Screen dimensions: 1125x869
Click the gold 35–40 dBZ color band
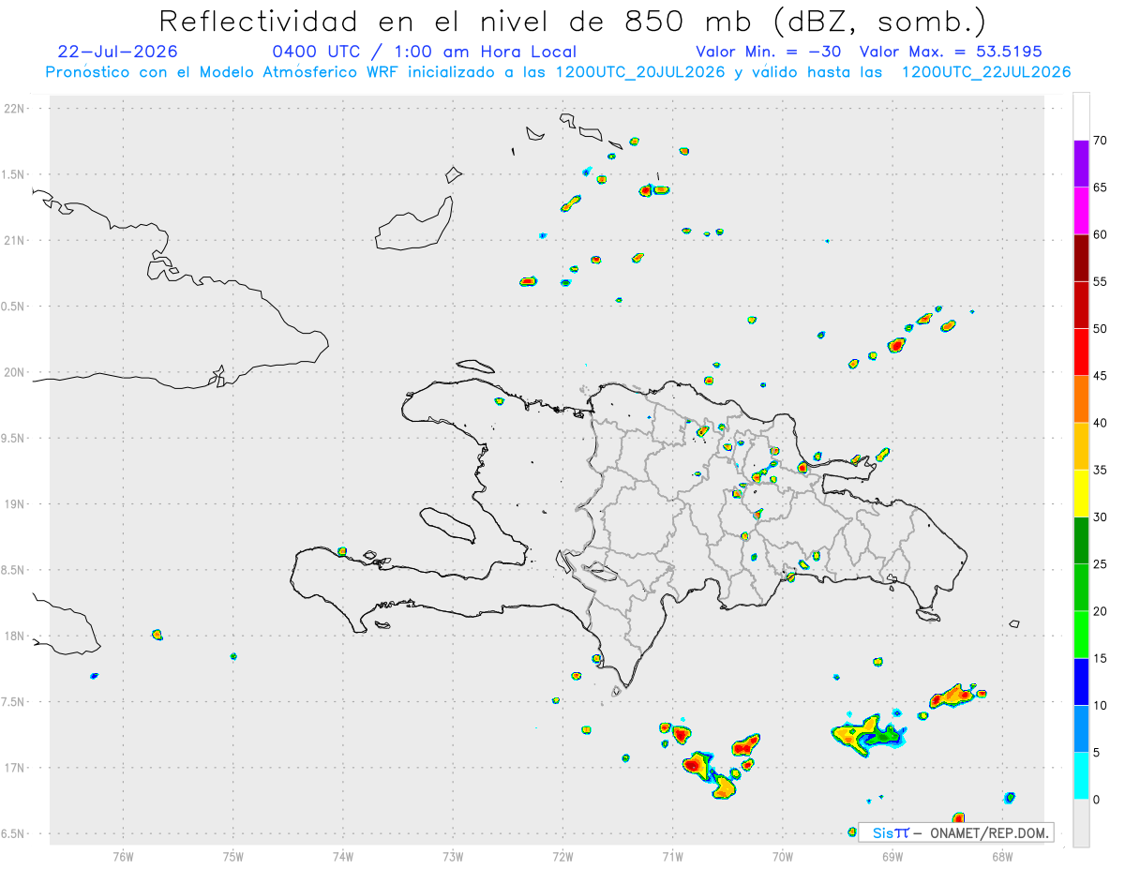1081,446
